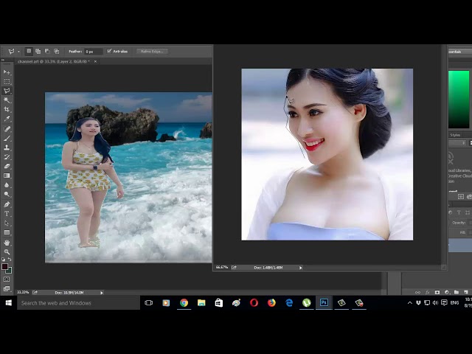Screen dimensions: 472x354
Task: Select the Eraser tool
Action: 7,166
